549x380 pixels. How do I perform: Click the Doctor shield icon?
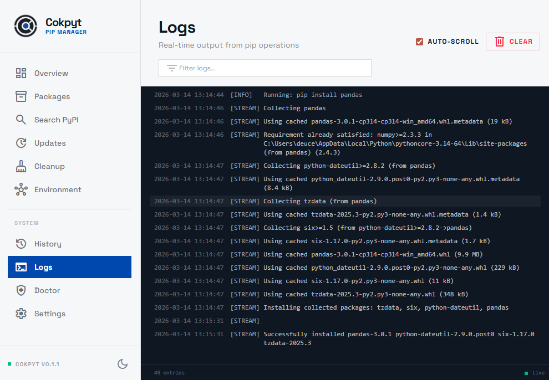tap(21, 290)
